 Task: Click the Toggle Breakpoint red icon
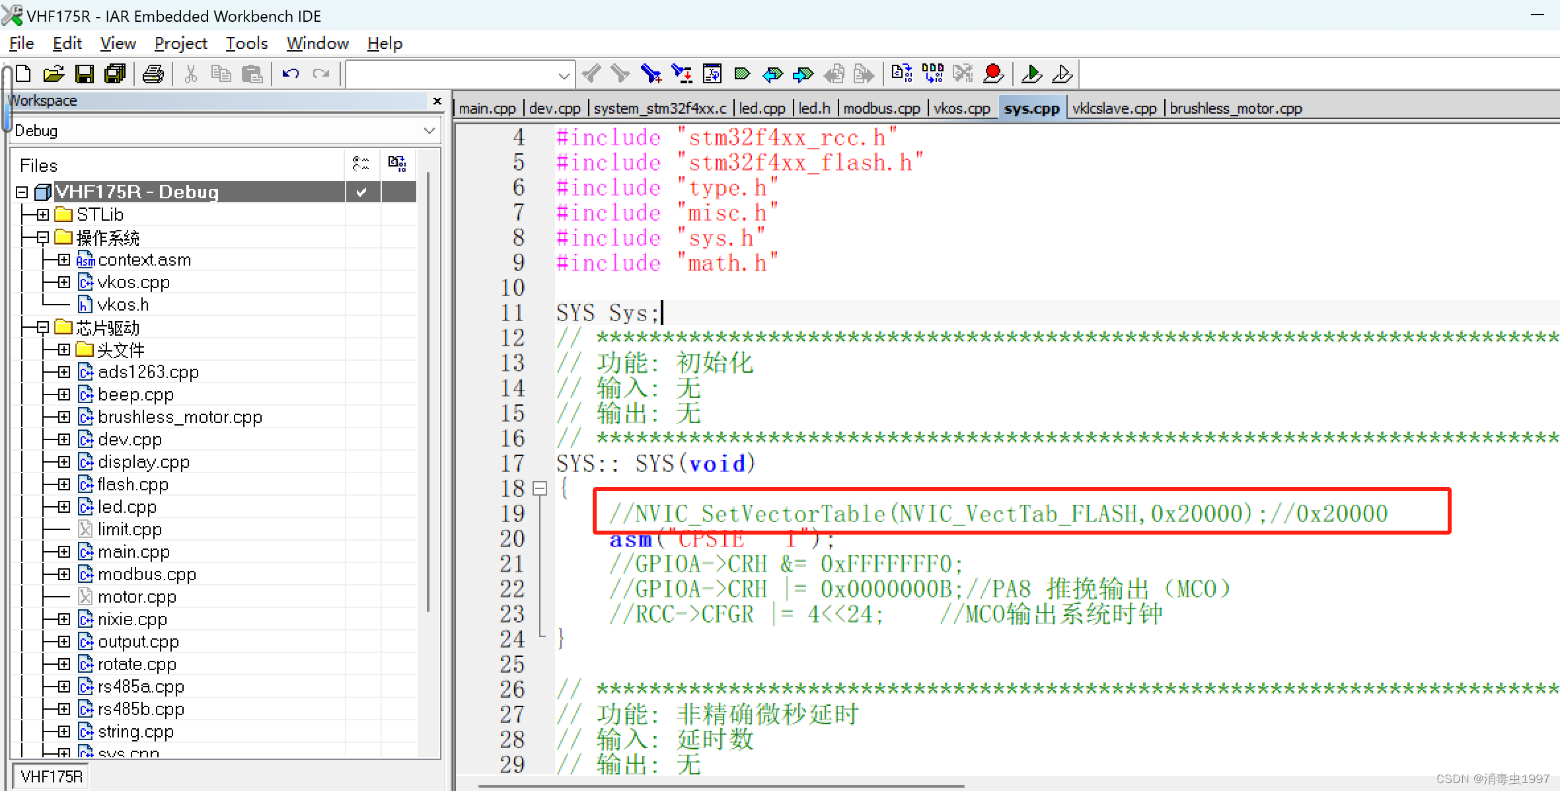point(992,74)
